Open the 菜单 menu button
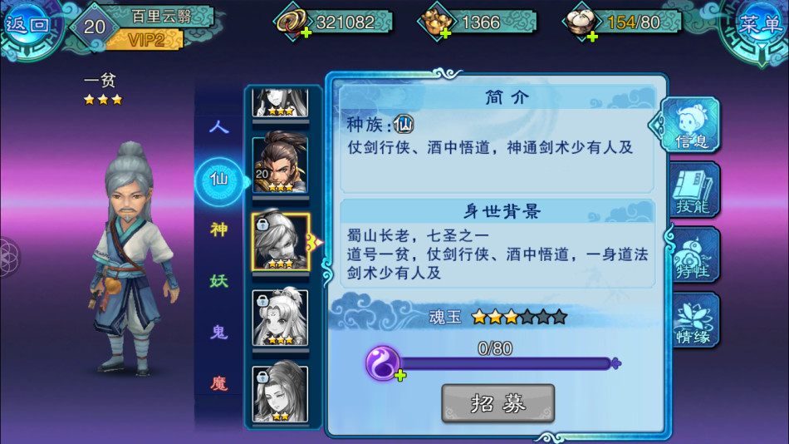Viewport: 789px width, 444px height. [758, 24]
